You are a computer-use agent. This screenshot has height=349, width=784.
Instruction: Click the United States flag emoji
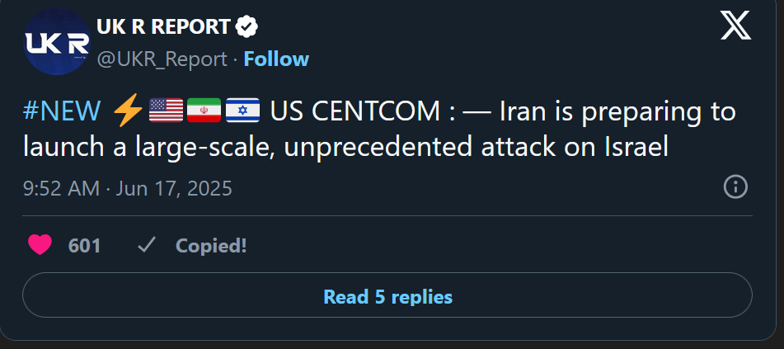166,111
